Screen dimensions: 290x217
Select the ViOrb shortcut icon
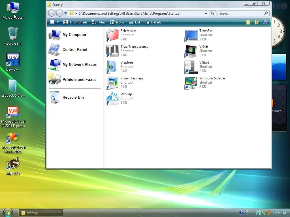191,51
